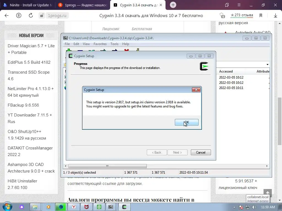Screen dimensions: 282x211
Task: Open a new browser tab
Action: pyautogui.click(x=173, y=5)
